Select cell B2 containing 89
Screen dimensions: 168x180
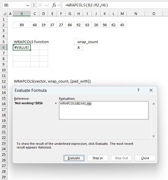click(x=22, y=25)
